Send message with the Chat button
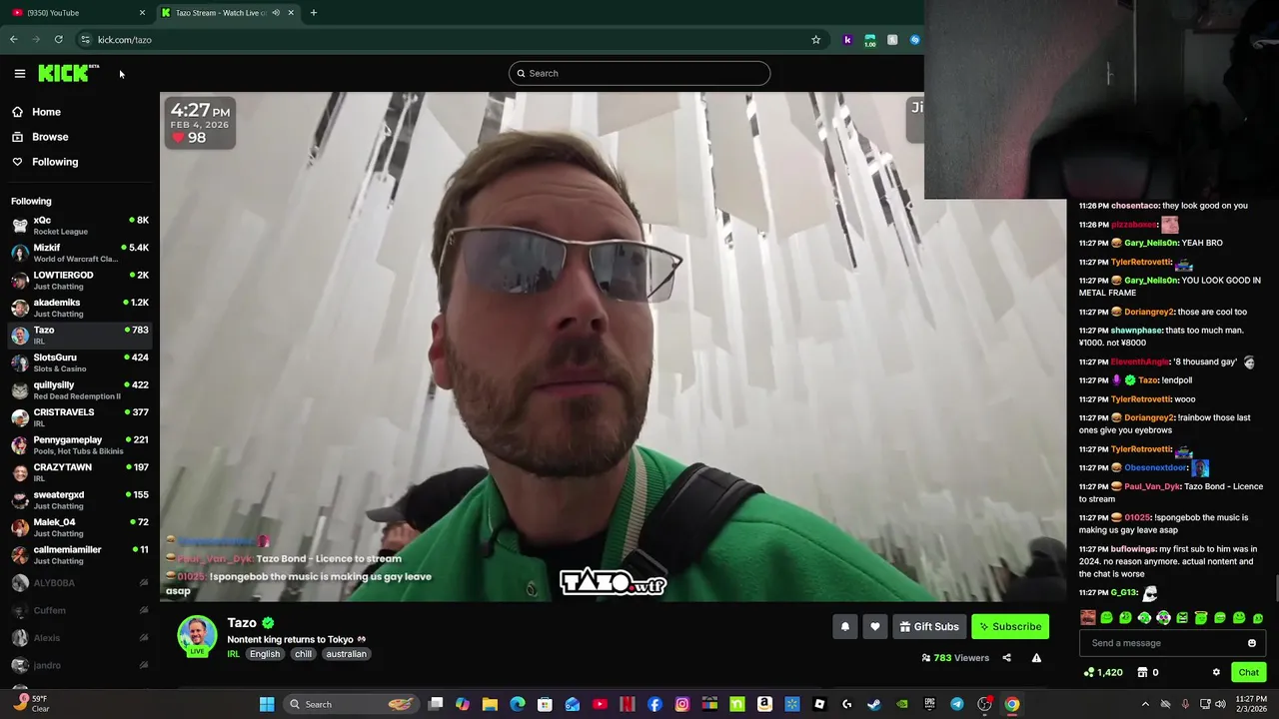The image size is (1279, 719). pos(1248,672)
